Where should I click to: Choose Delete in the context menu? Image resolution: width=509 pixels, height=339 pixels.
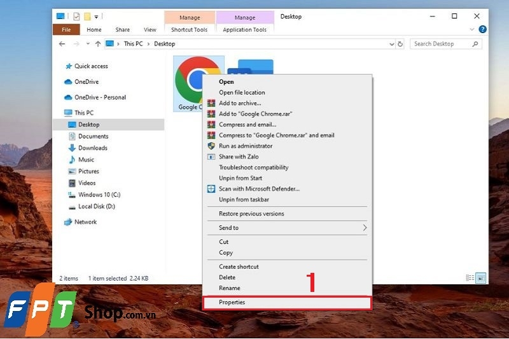[x=287, y=277]
